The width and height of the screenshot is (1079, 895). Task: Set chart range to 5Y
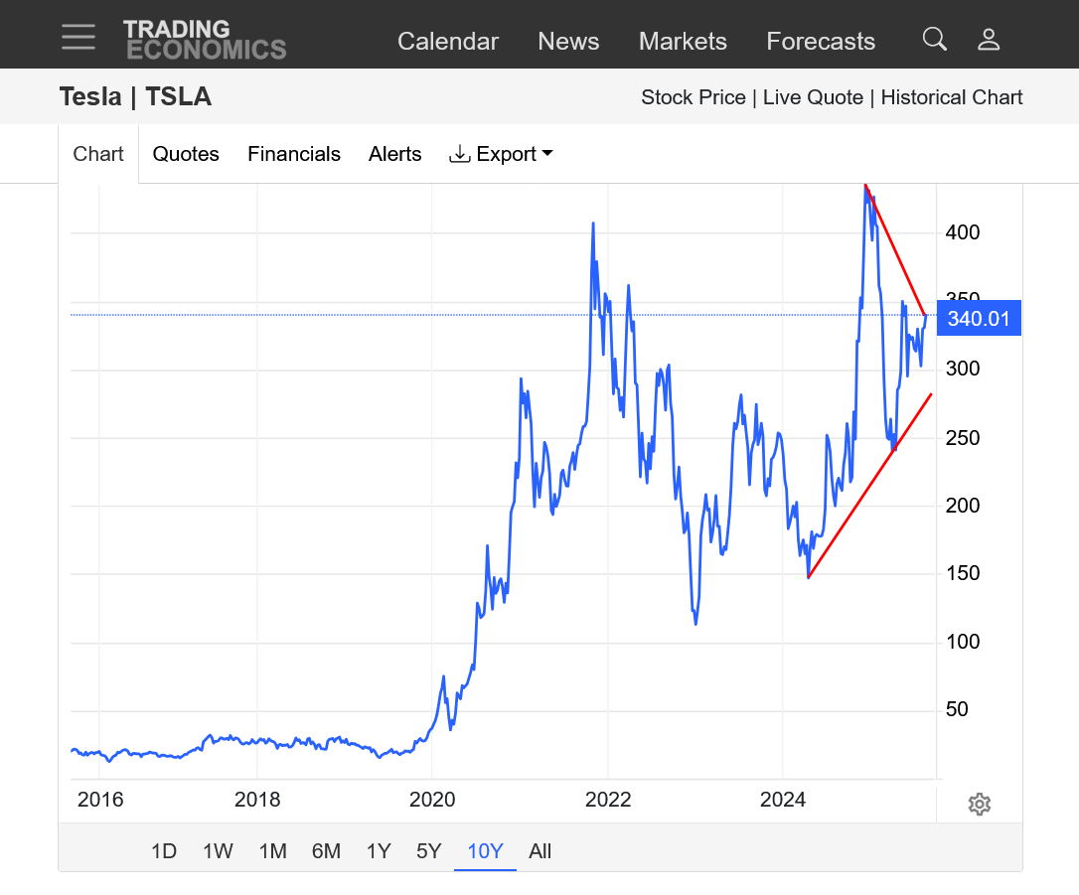428,851
